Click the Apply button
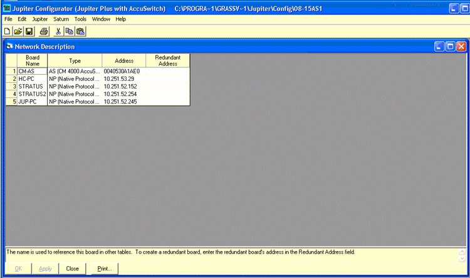 (45, 269)
